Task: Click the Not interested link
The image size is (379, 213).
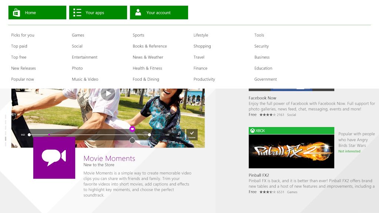Action: 349,151
